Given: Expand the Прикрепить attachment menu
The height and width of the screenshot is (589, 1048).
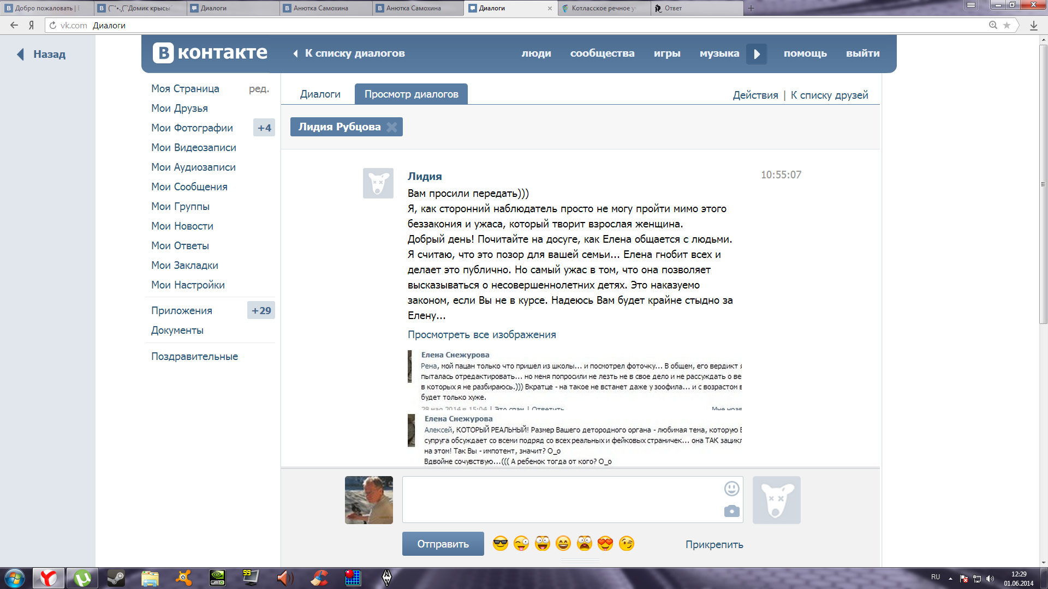Looking at the screenshot, I should click(714, 544).
